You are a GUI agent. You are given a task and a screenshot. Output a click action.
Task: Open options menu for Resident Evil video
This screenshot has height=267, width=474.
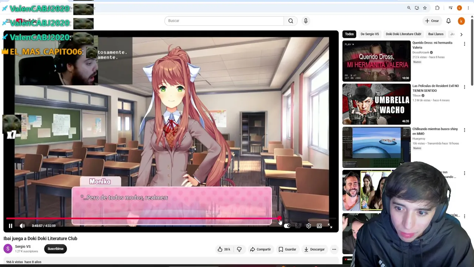click(464, 87)
